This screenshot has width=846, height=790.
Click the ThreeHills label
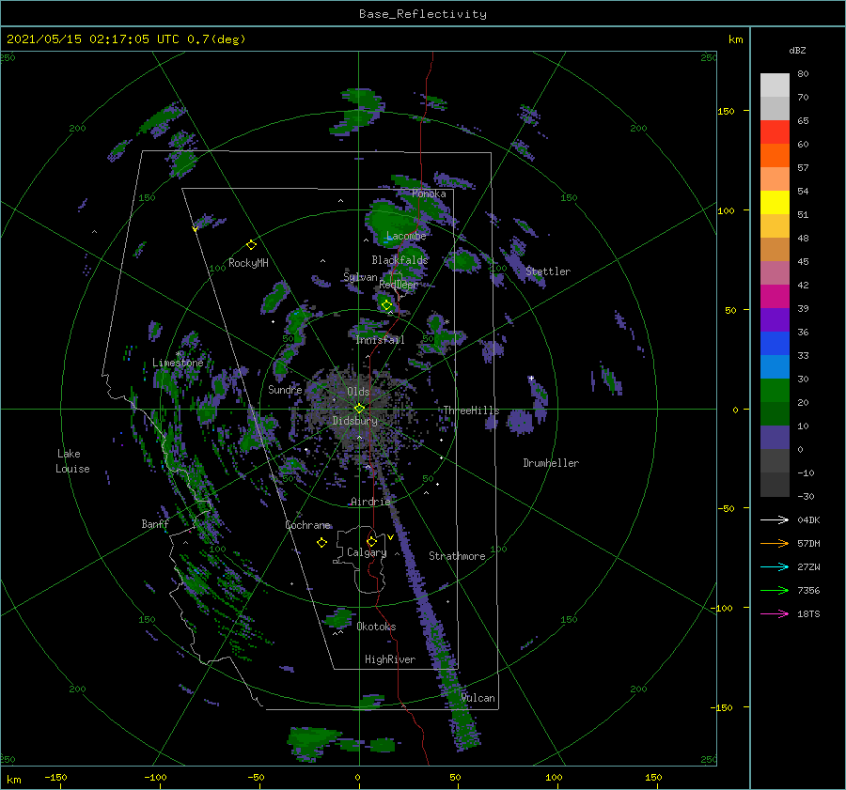click(x=471, y=410)
